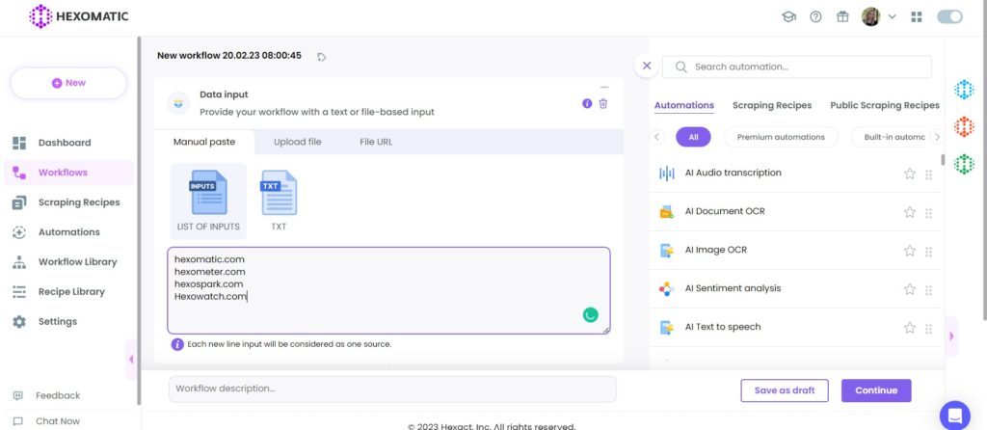Delete the Data input step trash icon
Viewport: 987px width, 430px height.
point(603,103)
